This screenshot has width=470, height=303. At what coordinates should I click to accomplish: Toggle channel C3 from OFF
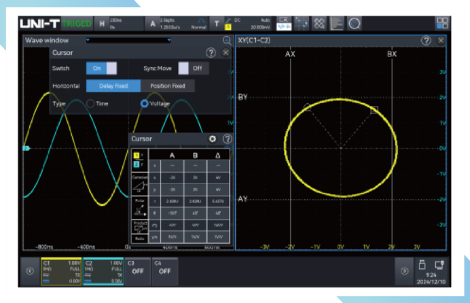pos(138,271)
